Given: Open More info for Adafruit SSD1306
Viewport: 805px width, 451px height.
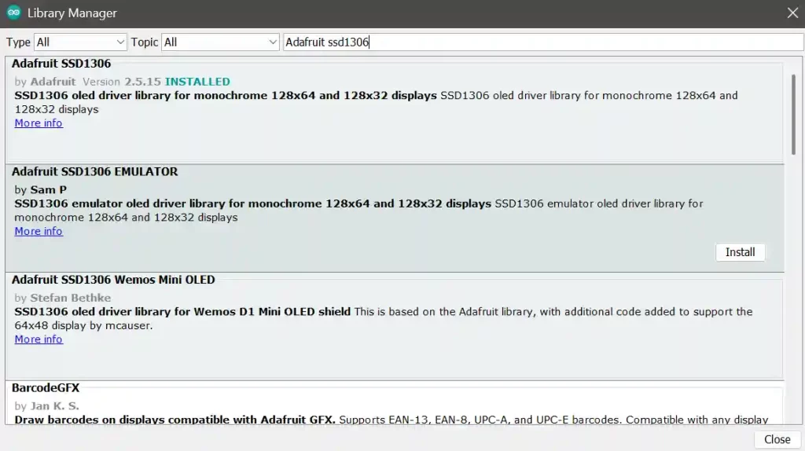Looking at the screenshot, I should (39, 123).
